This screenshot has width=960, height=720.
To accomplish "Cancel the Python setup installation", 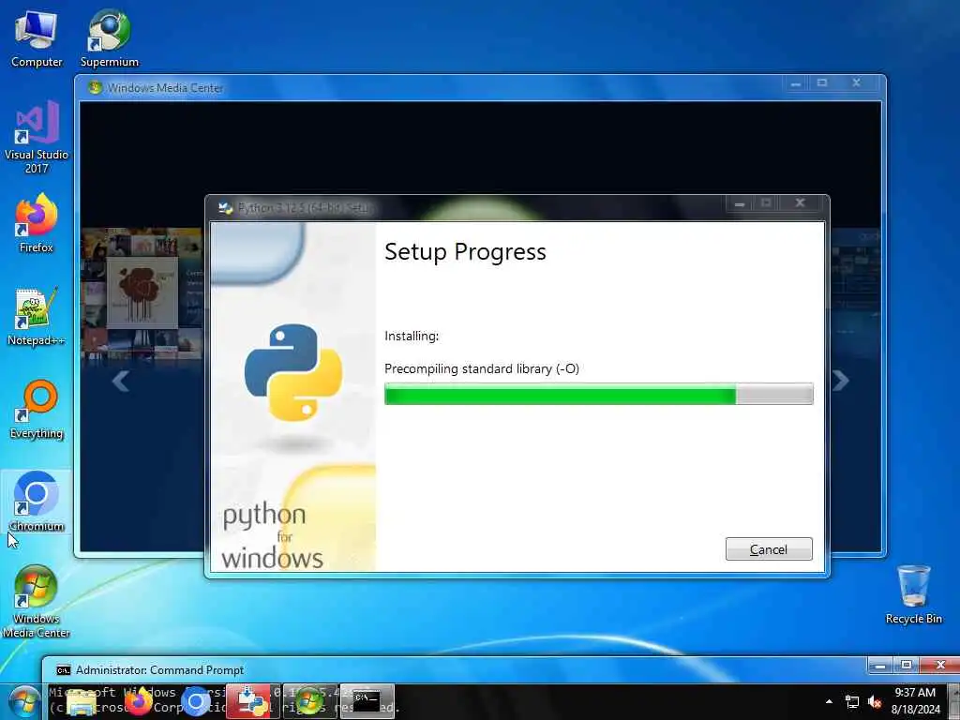I will click(x=769, y=549).
